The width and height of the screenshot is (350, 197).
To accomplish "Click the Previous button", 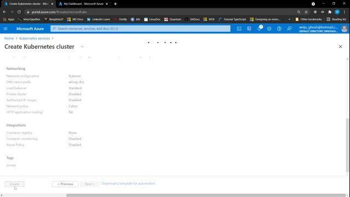I will click(x=65, y=184).
